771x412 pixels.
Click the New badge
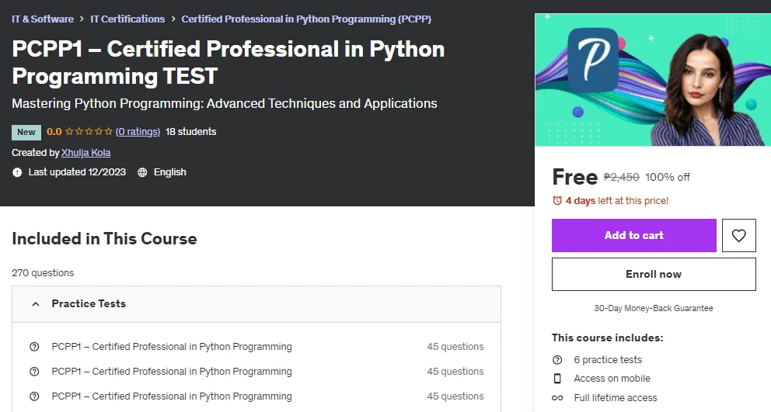pos(26,132)
